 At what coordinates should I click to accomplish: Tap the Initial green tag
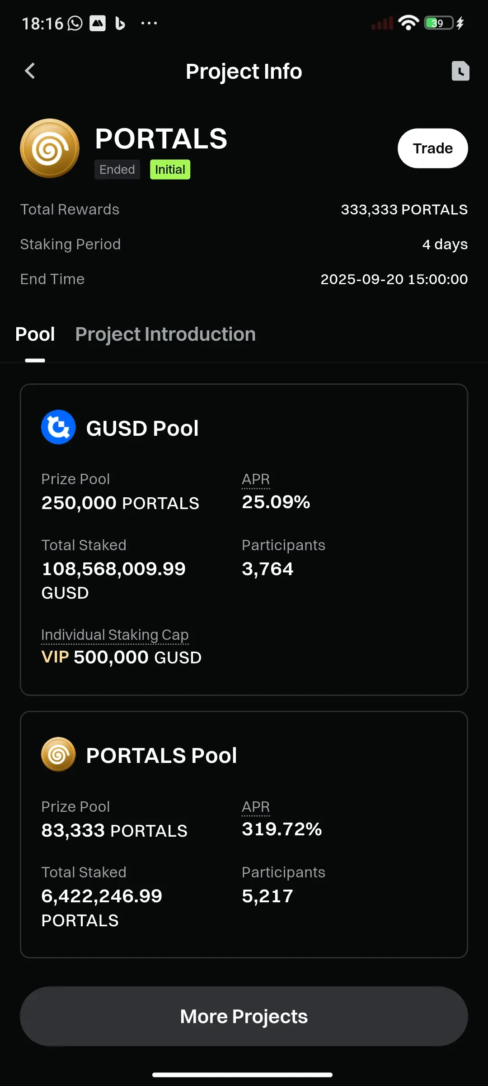[x=170, y=170]
